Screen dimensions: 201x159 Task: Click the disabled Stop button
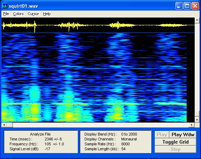175,149
